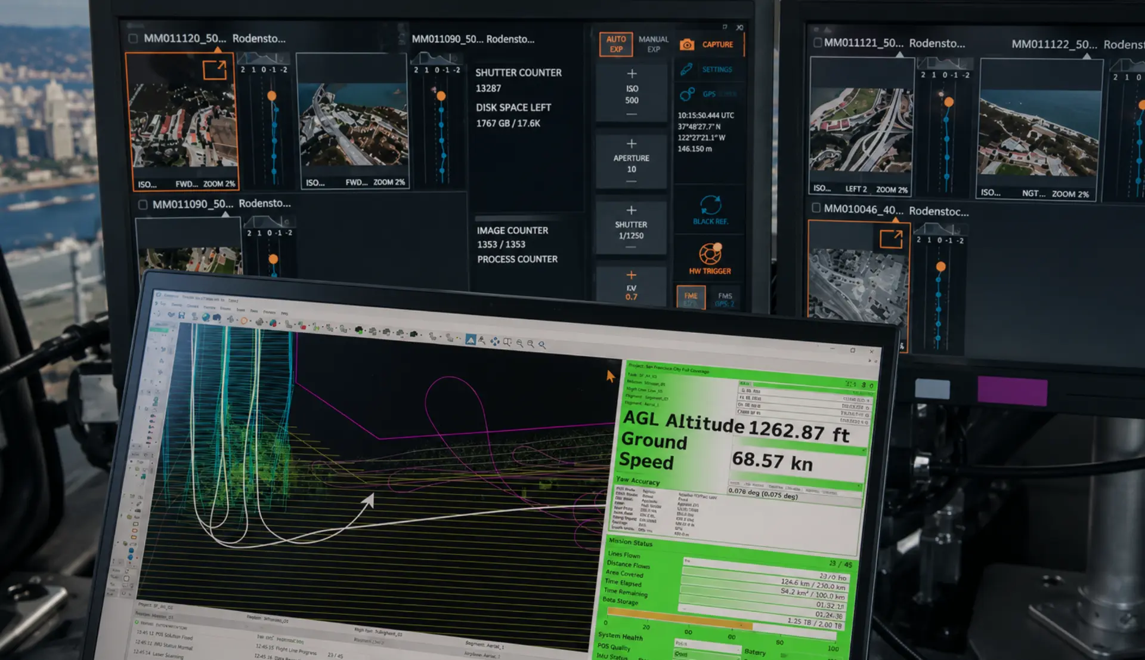Image resolution: width=1145 pixels, height=660 pixels.
Task: Click exposure slider knob of MM011121_50 image
Action: click(x=949, y=102)
